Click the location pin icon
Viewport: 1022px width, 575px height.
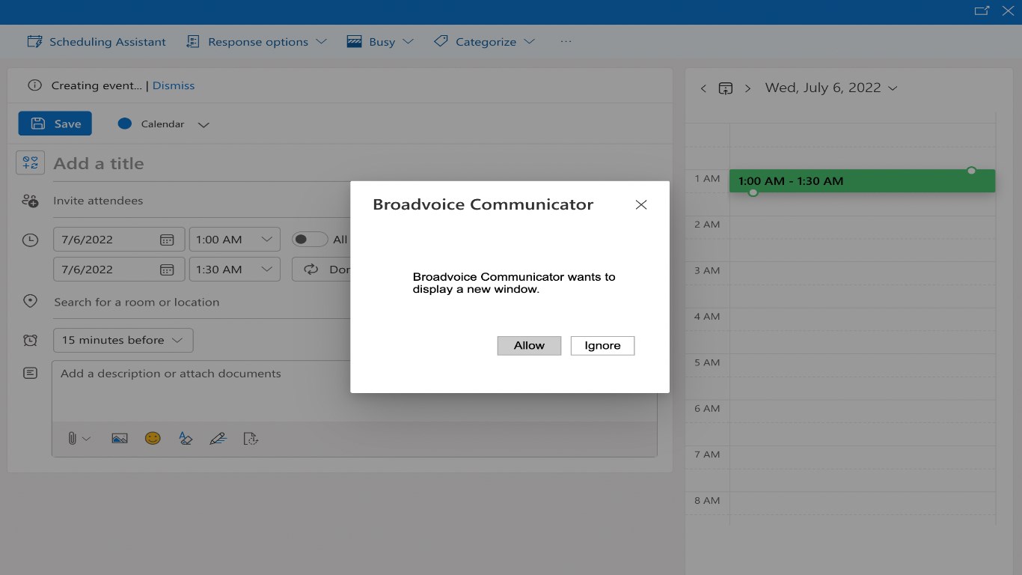[x=30, y=301]
